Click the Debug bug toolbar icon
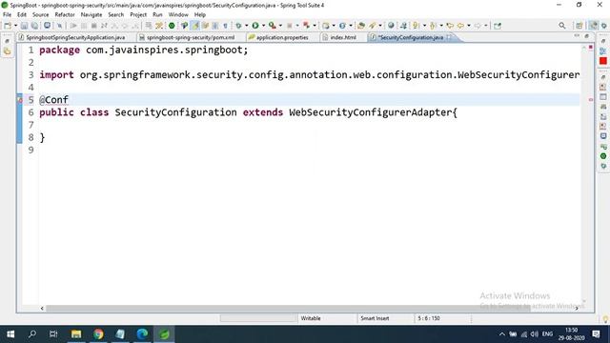The width and height of the screenshot is (610, 343). [x=238, y=26]
